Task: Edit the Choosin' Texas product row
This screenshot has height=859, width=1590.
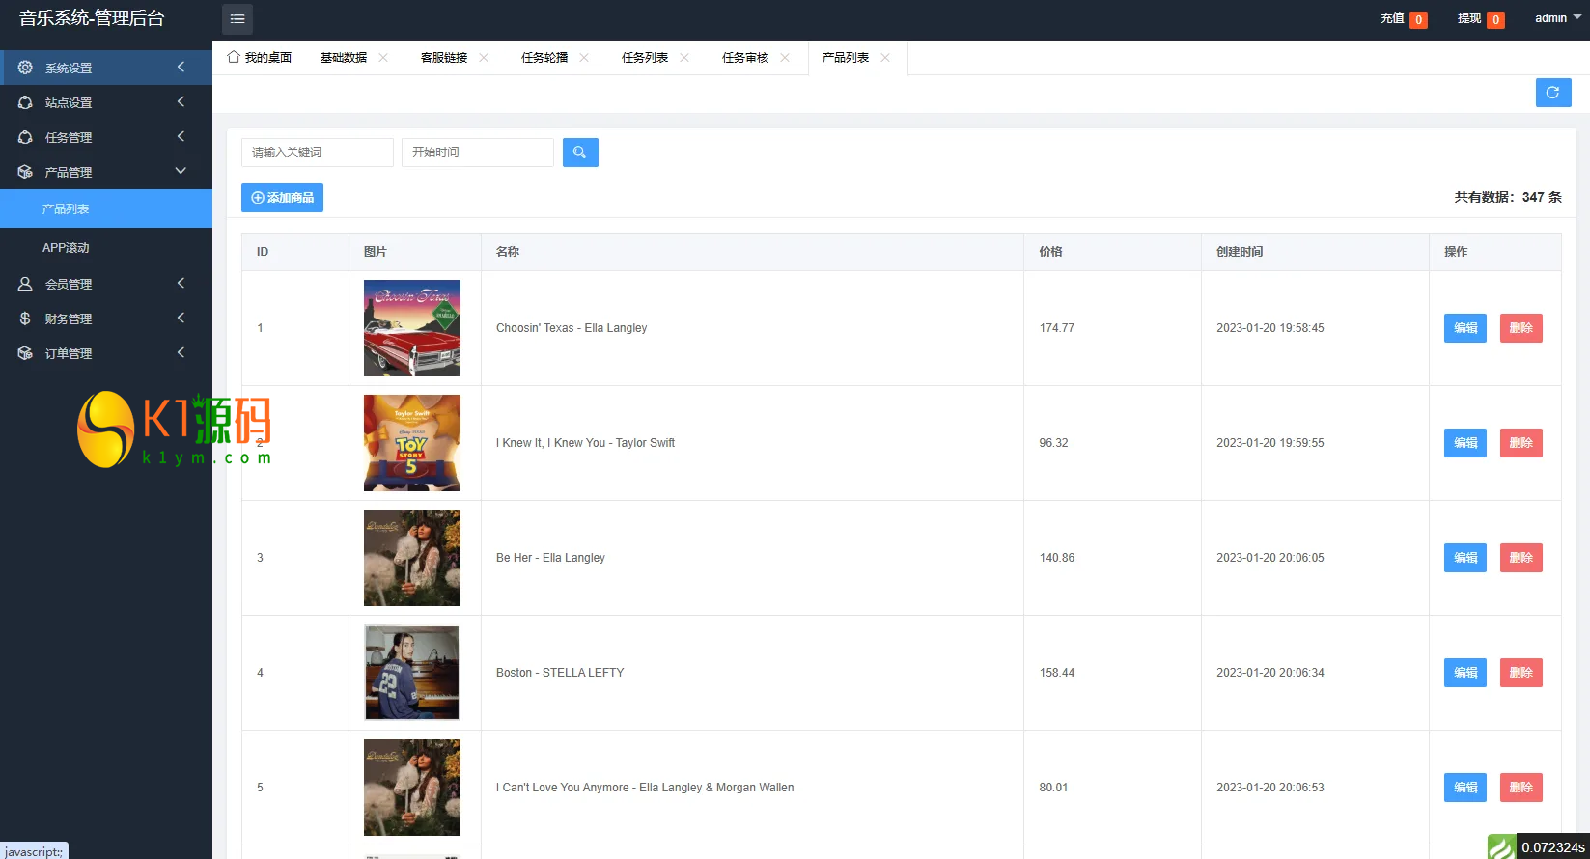Action: (x=1465, y=328)
